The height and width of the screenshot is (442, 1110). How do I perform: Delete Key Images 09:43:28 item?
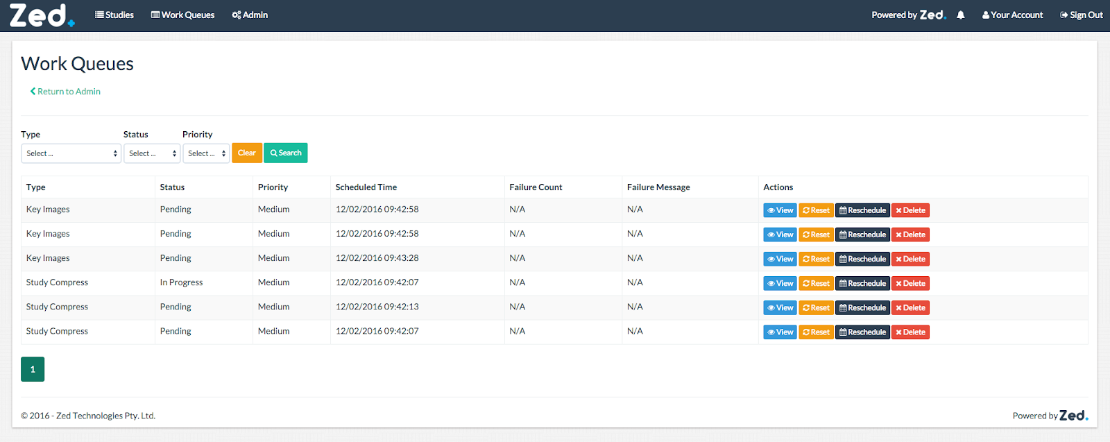[x=910, y=259]
